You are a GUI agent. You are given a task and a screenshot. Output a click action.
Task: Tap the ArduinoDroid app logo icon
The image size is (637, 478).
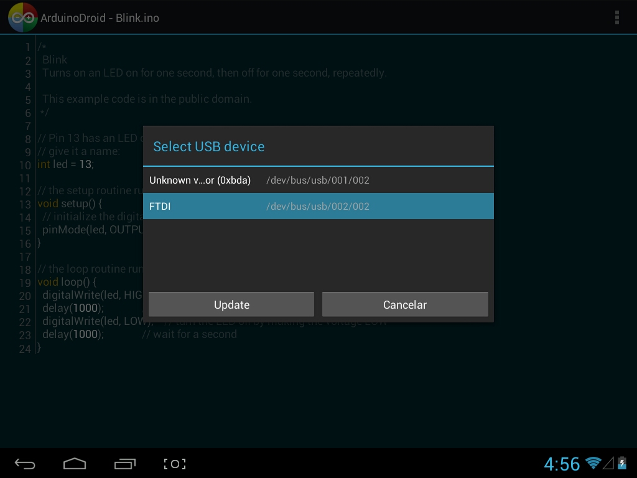[x=22, y=17]
